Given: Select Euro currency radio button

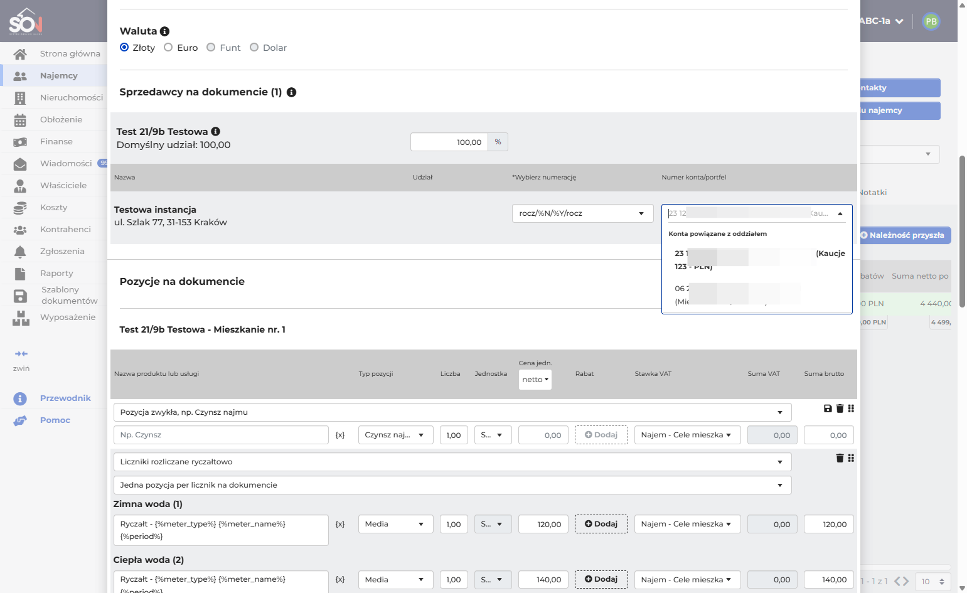Looking at the screenshot, I should pos(168,47).
